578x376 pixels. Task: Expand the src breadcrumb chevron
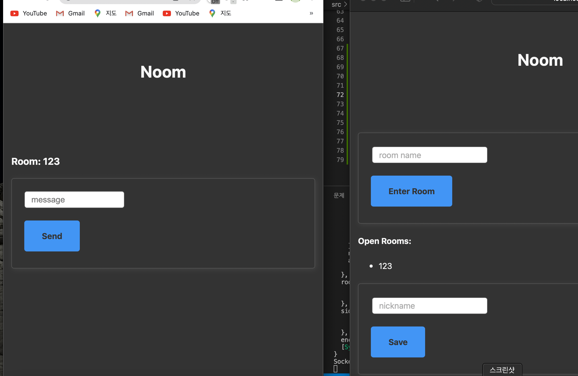pyautogui.click(x=345, y=4)
